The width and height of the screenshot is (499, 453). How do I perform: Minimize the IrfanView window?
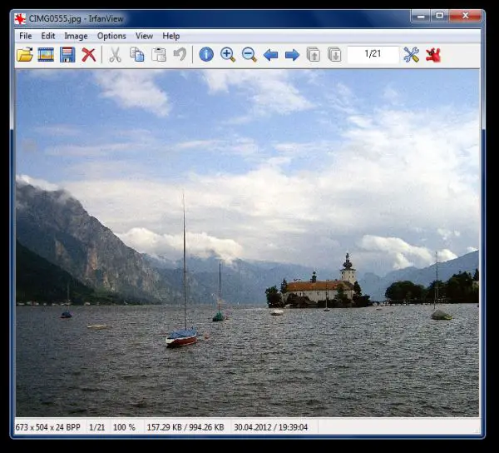(x=421, y=16)
